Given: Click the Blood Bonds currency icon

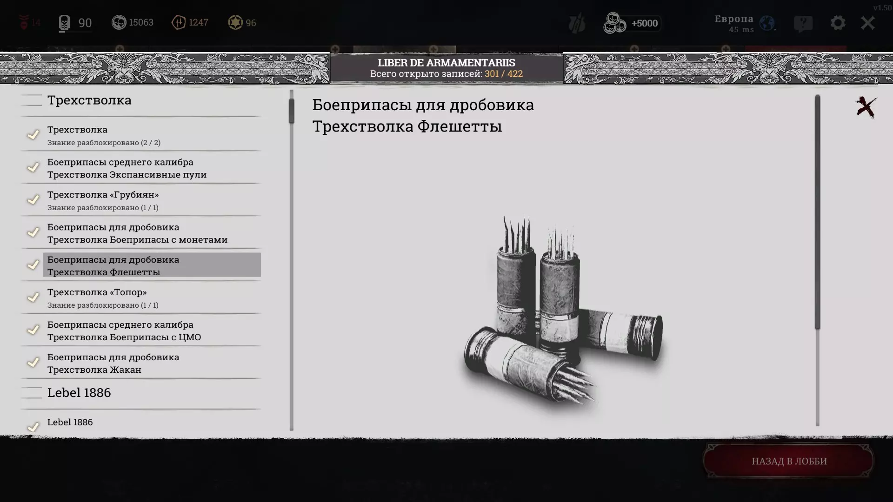Looking at the screenshot, I should [179, 22].
